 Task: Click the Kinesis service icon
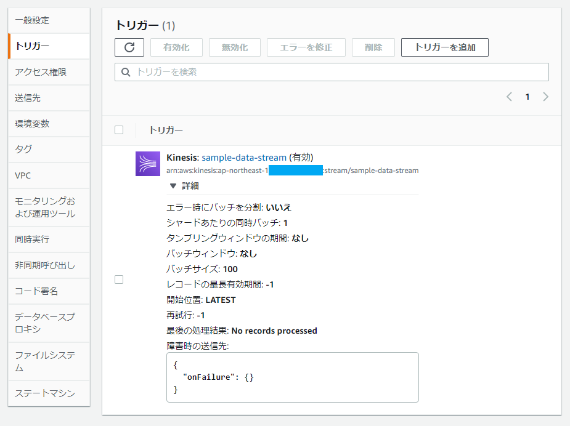pos(148,164)
